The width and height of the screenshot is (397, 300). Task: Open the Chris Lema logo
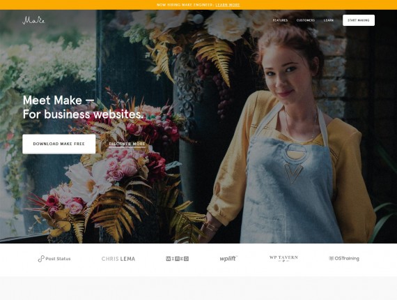[x=118, y=259]
